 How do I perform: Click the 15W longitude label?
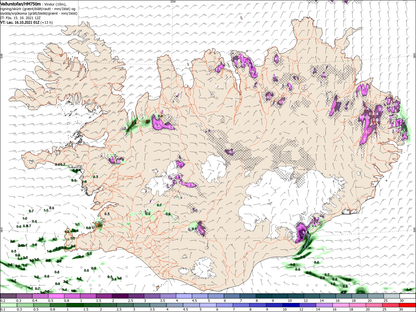pyautogui.click(x=344, y=2)
